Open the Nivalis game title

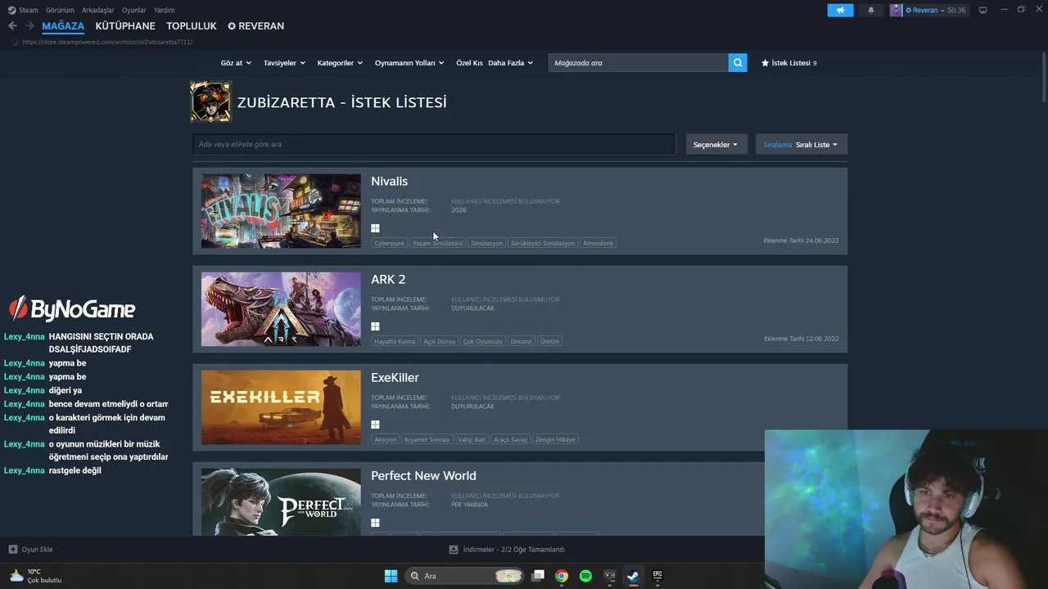pos(389,181)
